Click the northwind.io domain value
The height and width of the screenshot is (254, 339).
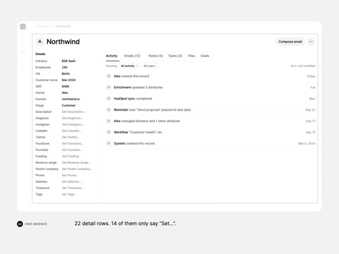tap(71, 99)
